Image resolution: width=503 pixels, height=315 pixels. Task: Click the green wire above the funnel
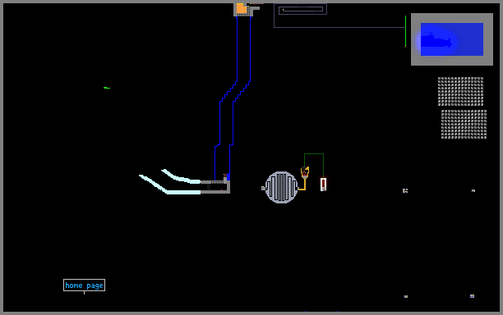point(314,154)
